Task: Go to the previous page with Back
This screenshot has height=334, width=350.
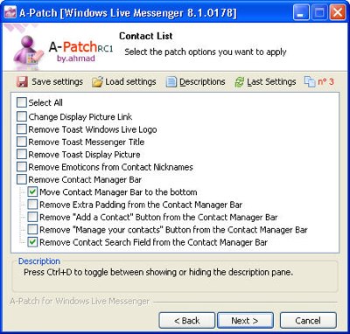Action: tap(187, 321)
